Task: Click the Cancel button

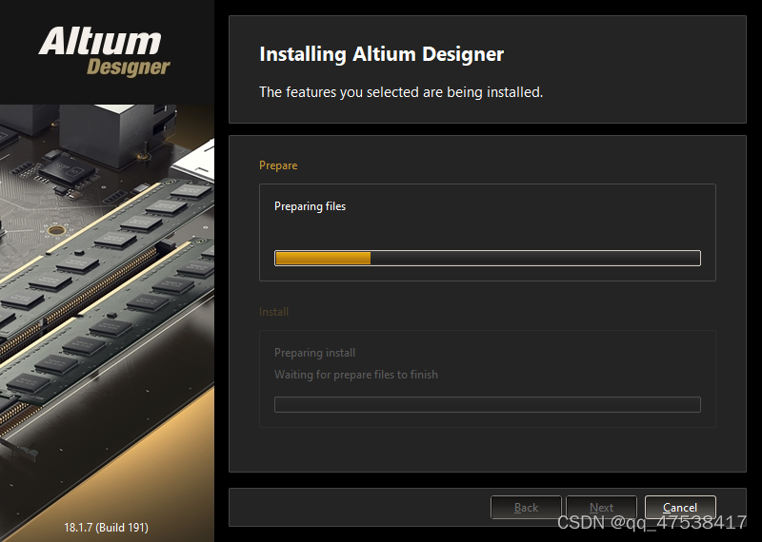Action: 680,507
